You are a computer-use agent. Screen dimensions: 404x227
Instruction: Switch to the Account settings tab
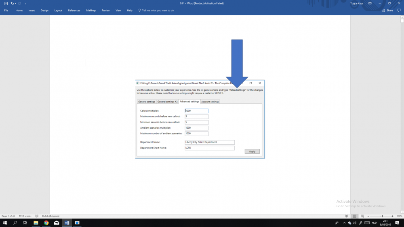210,102
